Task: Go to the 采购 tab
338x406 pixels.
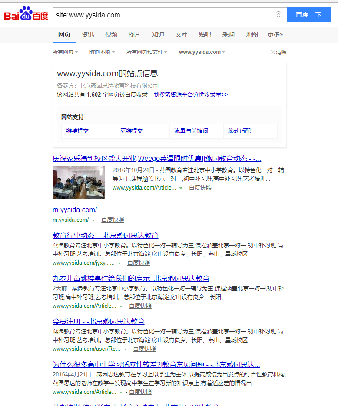Action: (228, 34)
